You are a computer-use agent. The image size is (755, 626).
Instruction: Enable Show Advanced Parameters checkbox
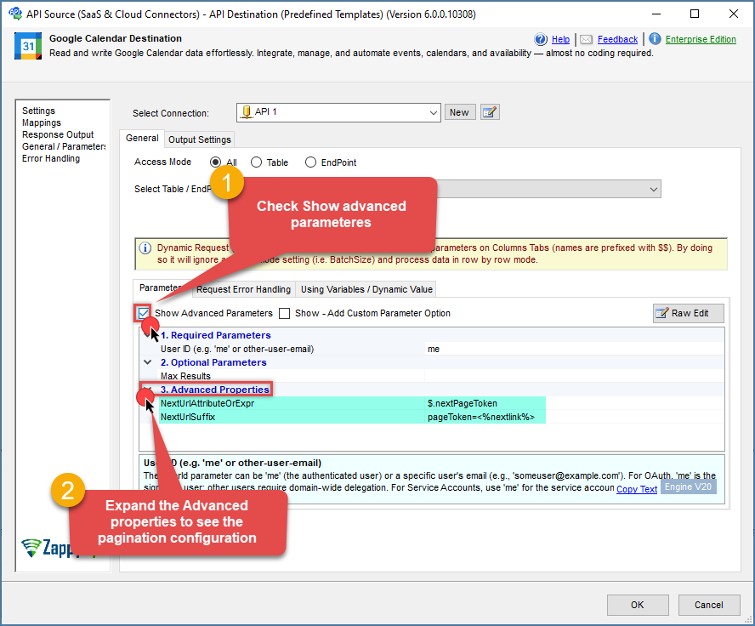coord(144,313)
